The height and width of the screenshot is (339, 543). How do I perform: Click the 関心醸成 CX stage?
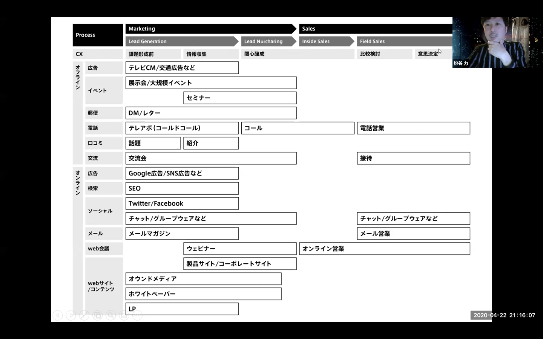(x=298, y=54)
